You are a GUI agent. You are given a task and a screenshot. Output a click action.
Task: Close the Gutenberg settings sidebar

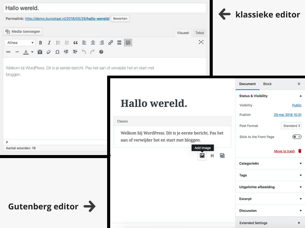(299, 84)
